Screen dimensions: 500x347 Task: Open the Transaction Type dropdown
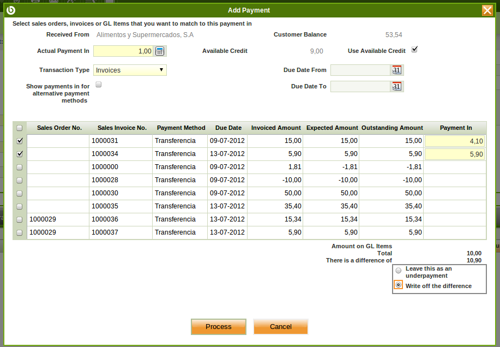tap(130, 70)
